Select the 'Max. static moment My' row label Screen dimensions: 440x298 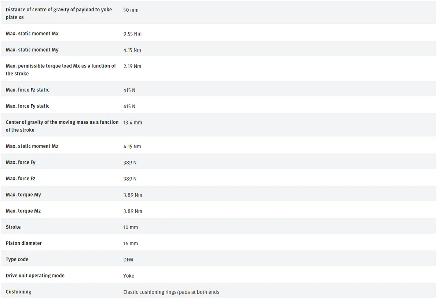(x=32, y=50)
